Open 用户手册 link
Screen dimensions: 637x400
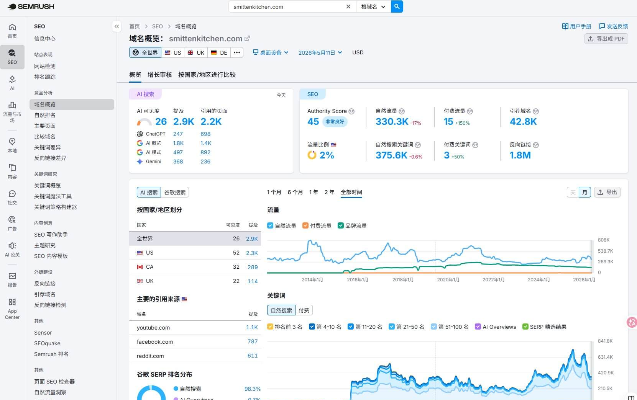pyautogui.click(x=576, y=26)
